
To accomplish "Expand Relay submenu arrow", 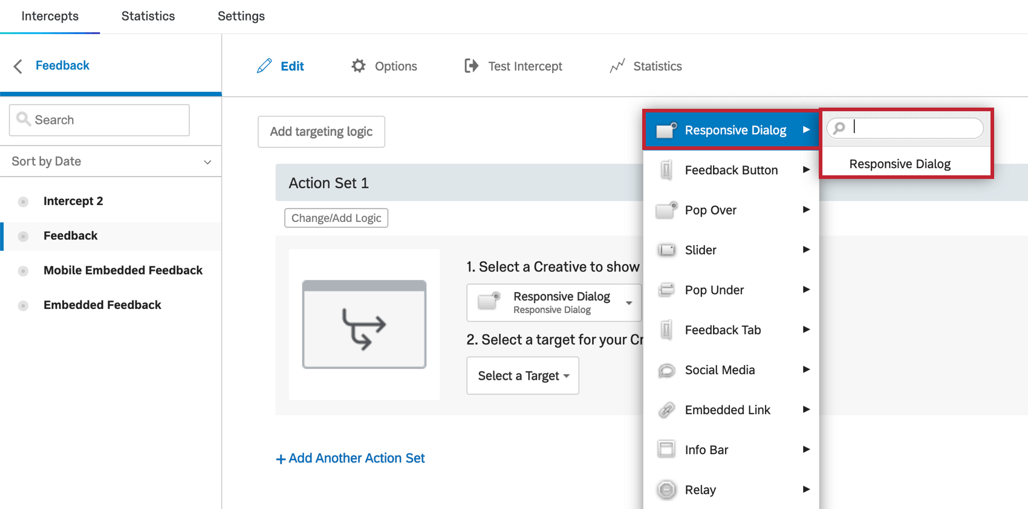I will (806, 488).
